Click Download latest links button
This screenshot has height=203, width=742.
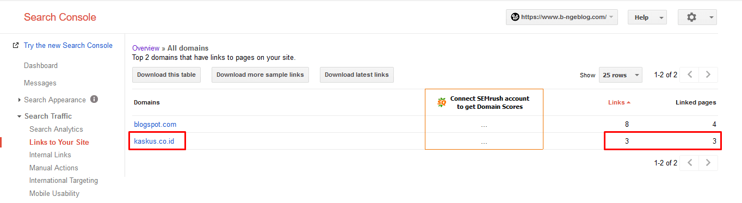[357, 75]
